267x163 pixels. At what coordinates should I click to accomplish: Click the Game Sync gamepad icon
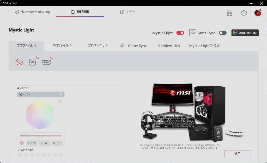tap(192, 33)
